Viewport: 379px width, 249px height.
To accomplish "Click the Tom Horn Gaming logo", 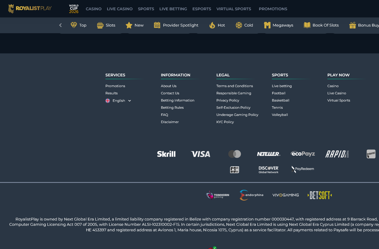I will tap(218, 195).
